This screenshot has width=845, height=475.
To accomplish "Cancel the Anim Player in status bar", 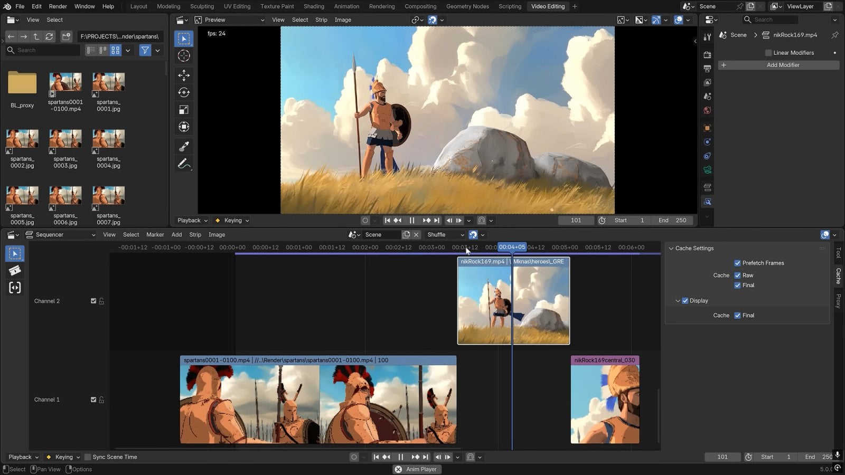I will tap(398, 469).
